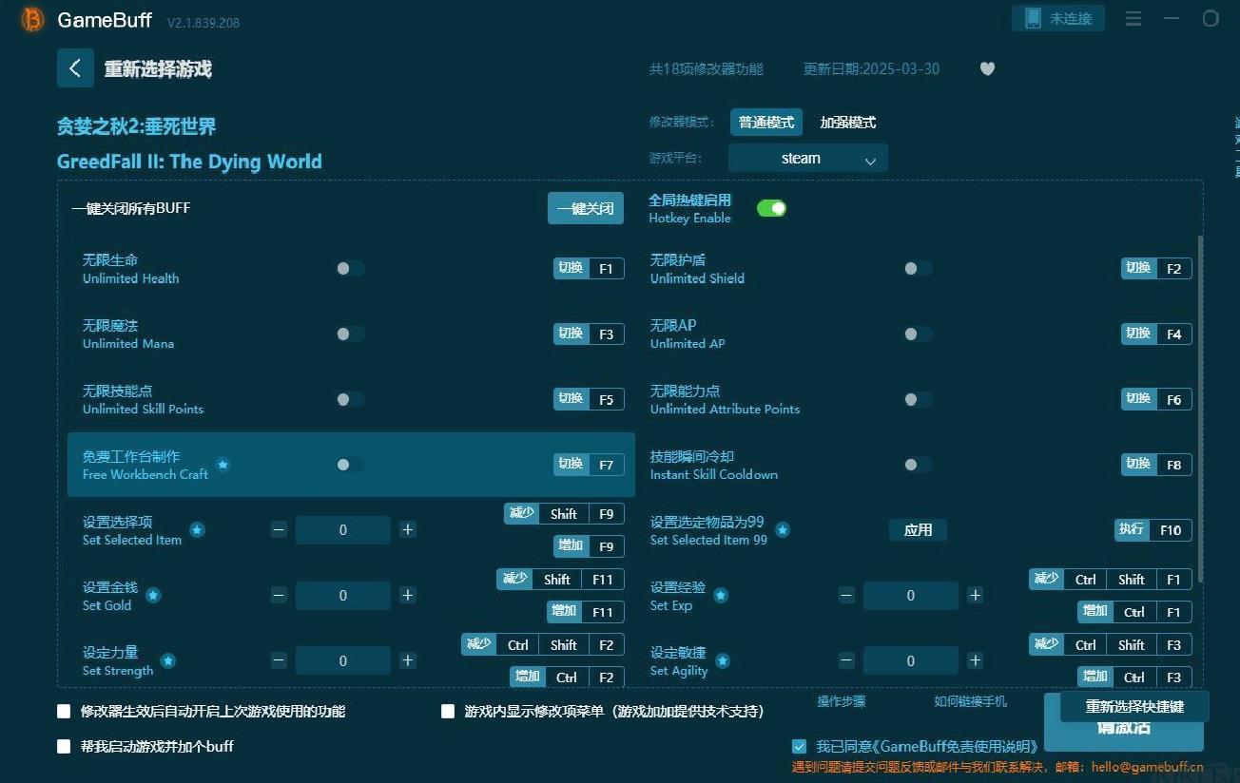The height and width of the screenshot is (783, 1240).
Task: Click the F4 hotkey for Unlimited AP
Action: tap(1174, 334)
